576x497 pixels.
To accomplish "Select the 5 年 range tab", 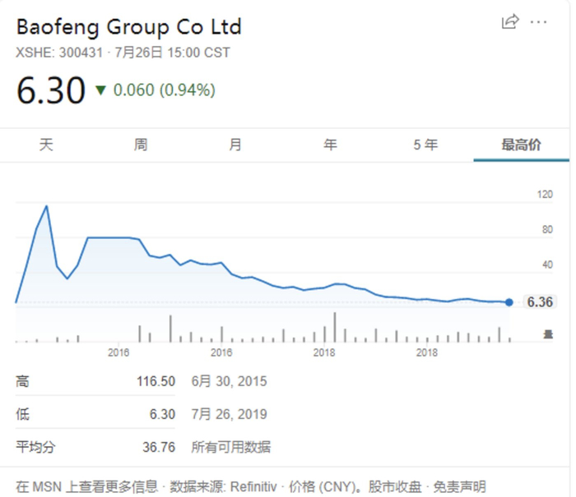I will (425, 145).
